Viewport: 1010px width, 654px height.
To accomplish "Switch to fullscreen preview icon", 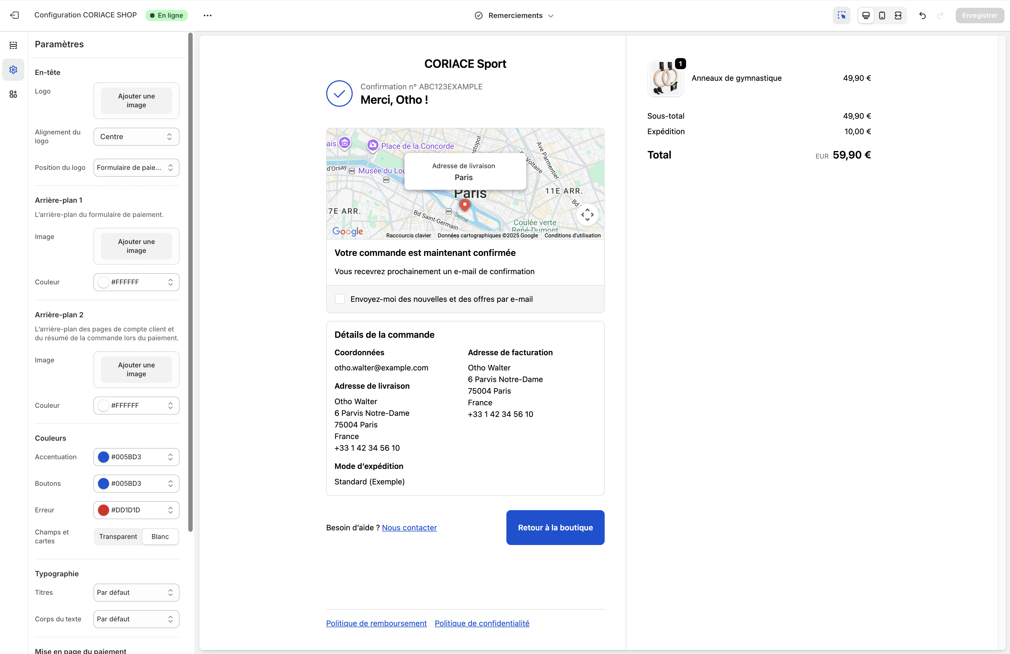I will point(898,15).
